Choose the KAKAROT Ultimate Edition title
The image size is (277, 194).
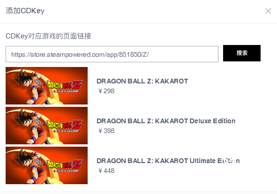tap(168, 161)
